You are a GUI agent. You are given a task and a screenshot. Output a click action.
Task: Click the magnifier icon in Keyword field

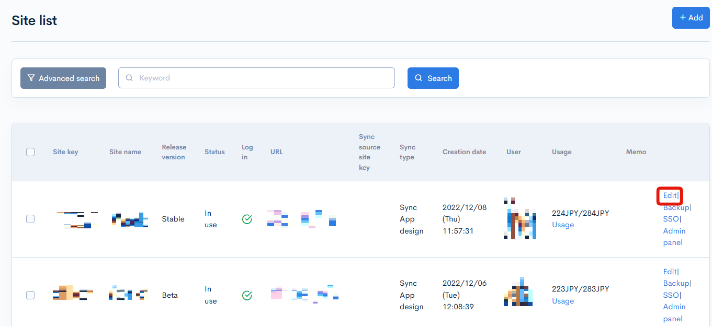point(129,78)
